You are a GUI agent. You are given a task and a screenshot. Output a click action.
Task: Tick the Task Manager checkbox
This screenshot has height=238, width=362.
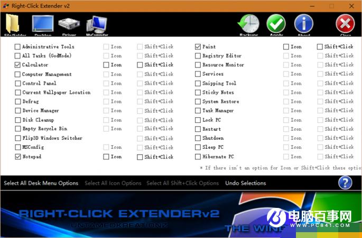pos(198,111)
